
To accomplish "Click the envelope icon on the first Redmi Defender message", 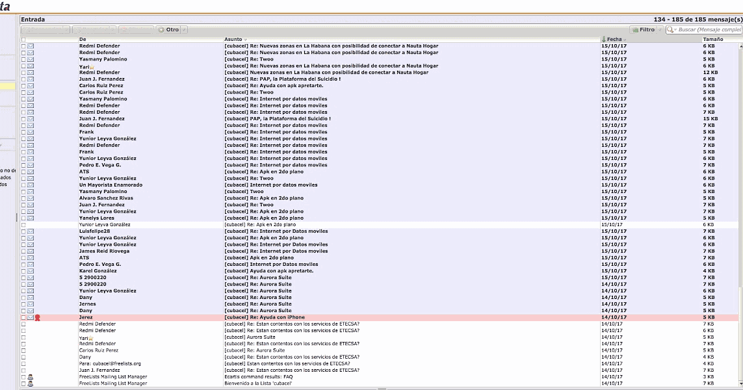I will 31,45.
